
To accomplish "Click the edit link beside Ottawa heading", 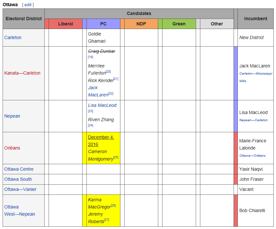I will pyautogui.click(x=28, y=5).
